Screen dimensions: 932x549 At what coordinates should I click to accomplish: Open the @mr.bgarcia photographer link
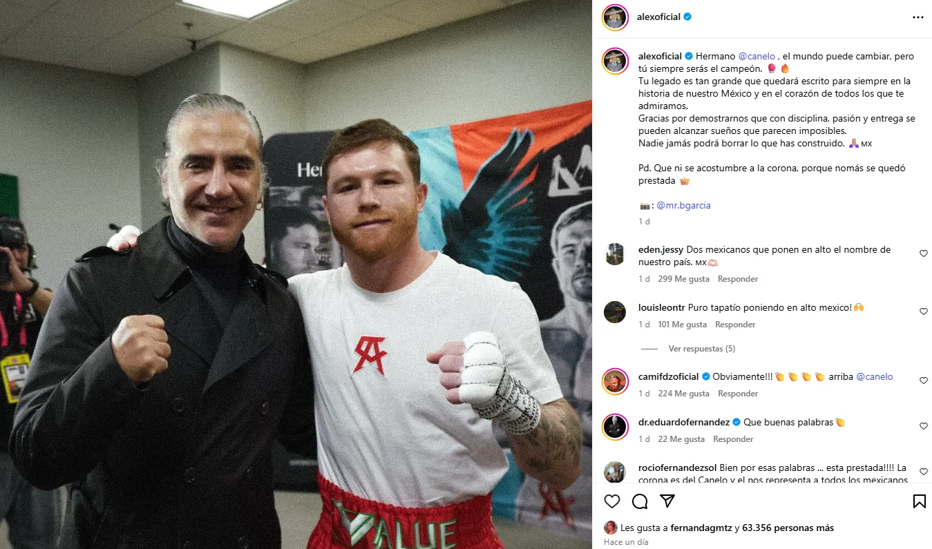[683, 205]
